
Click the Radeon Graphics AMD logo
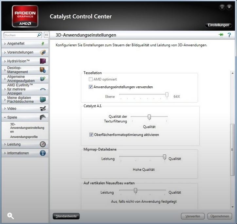coord(25,16)
